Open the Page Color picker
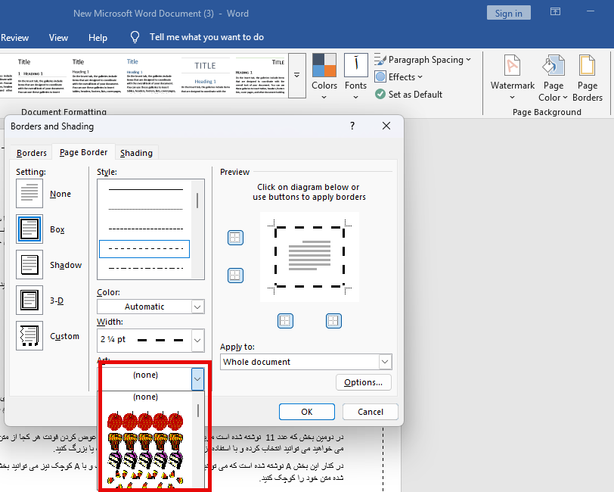Screen dimensions: 614x492 coord(553,78)
